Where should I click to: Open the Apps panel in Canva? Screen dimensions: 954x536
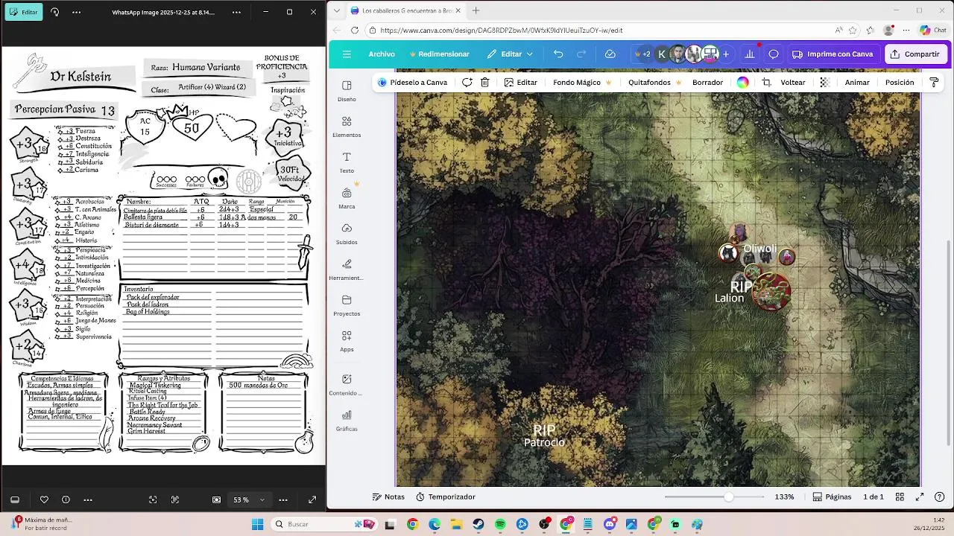347,340
